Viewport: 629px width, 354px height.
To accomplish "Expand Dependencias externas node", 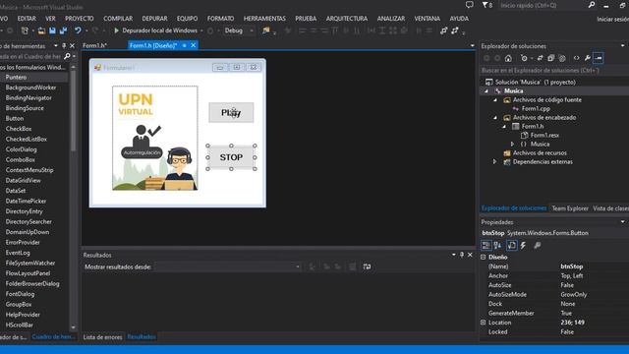I will (495, 161).
